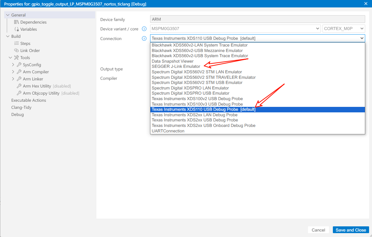Click the Variables braces icon
372x237 pixels.
(16, 29)
